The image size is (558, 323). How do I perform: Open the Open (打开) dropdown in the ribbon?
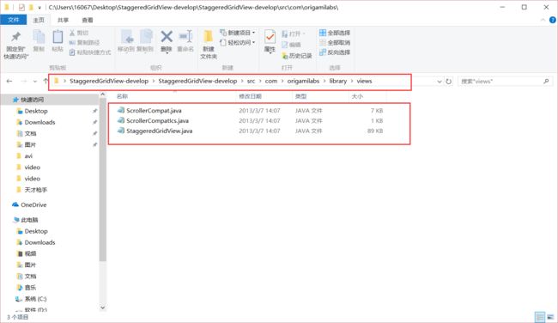[294, 34]
